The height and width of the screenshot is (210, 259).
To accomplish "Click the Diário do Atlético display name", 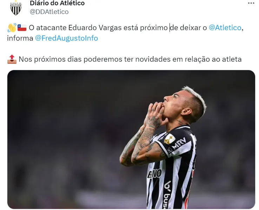I will [57, 3].
